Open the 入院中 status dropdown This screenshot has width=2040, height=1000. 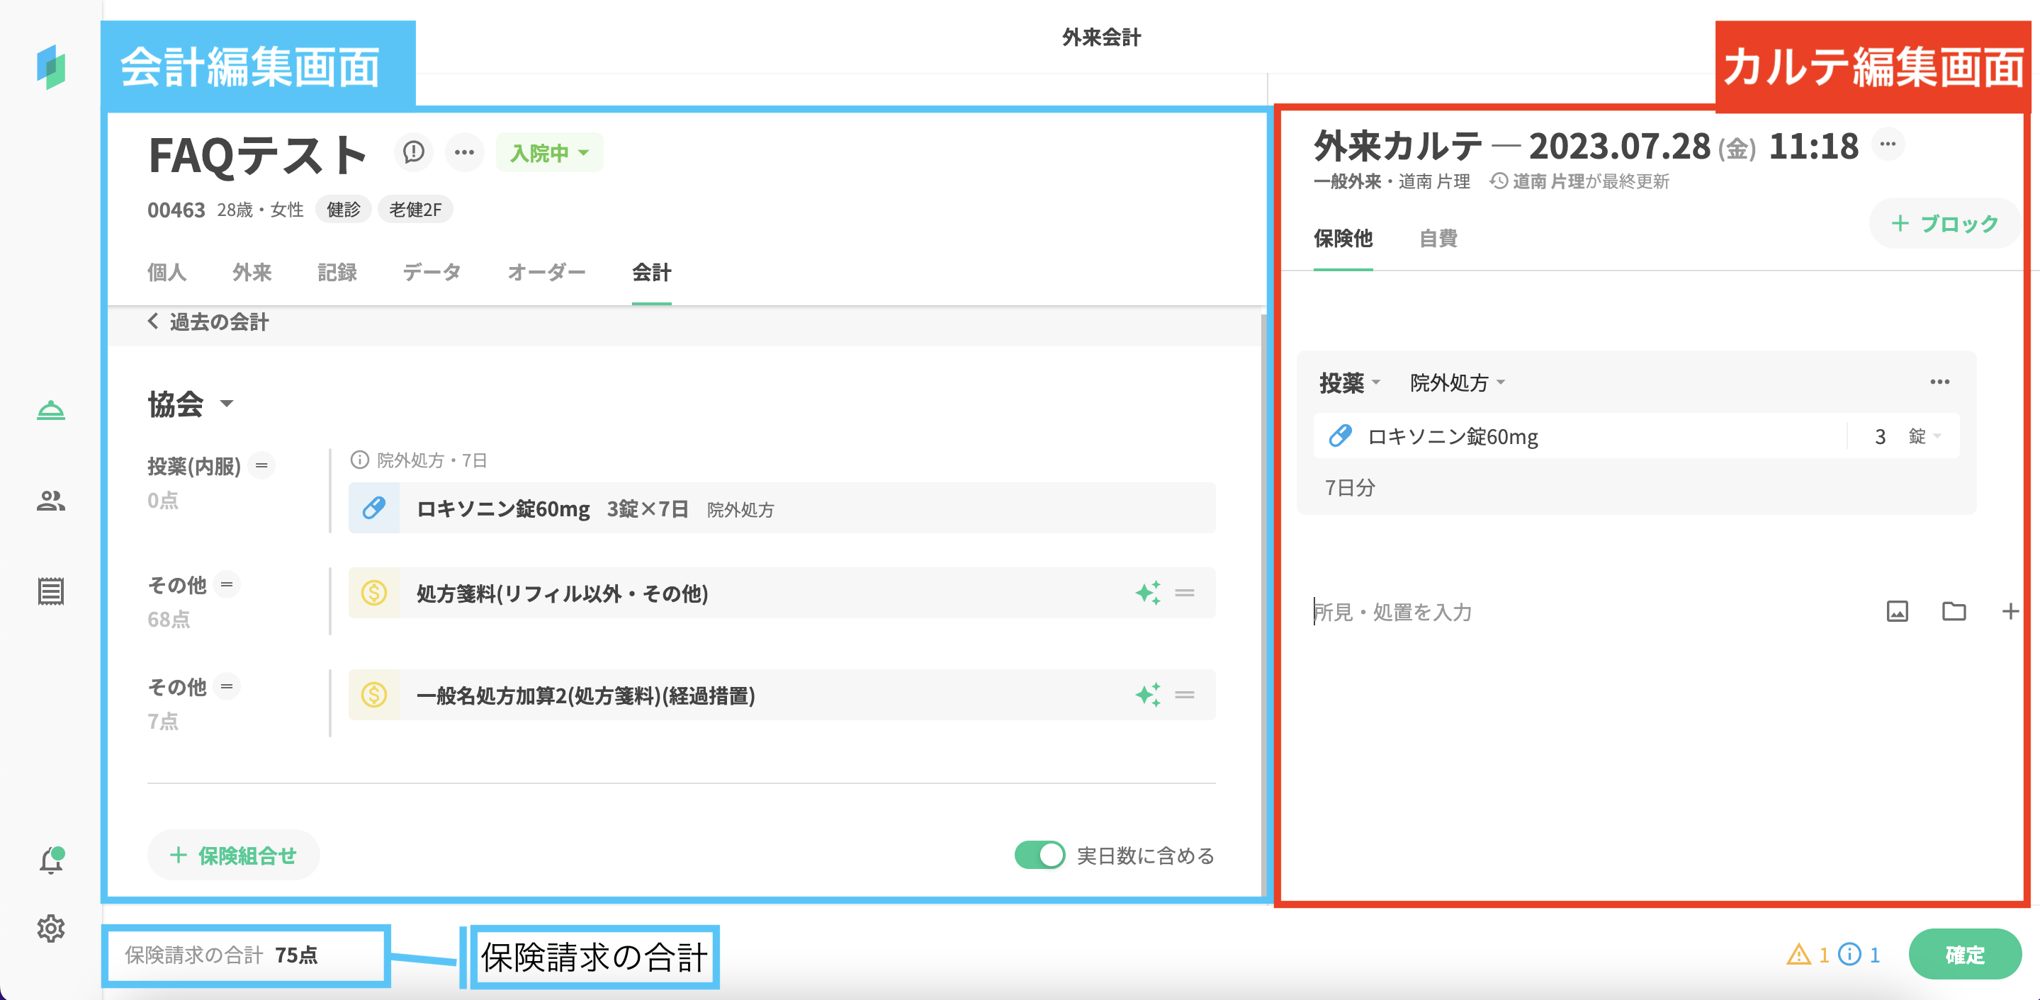click(x=549, y=153)
